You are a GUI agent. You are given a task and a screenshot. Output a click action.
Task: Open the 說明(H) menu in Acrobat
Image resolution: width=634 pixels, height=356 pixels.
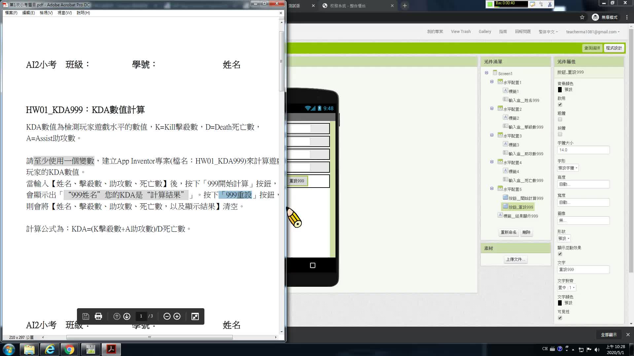pyautogui.click(x=83, y=13)
